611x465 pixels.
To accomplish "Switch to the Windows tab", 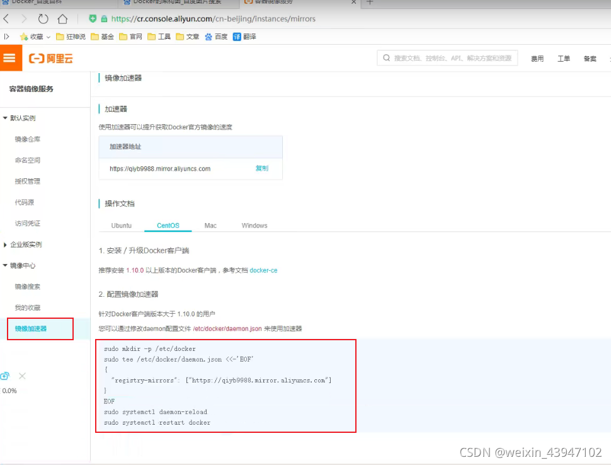I will point(254,226).
